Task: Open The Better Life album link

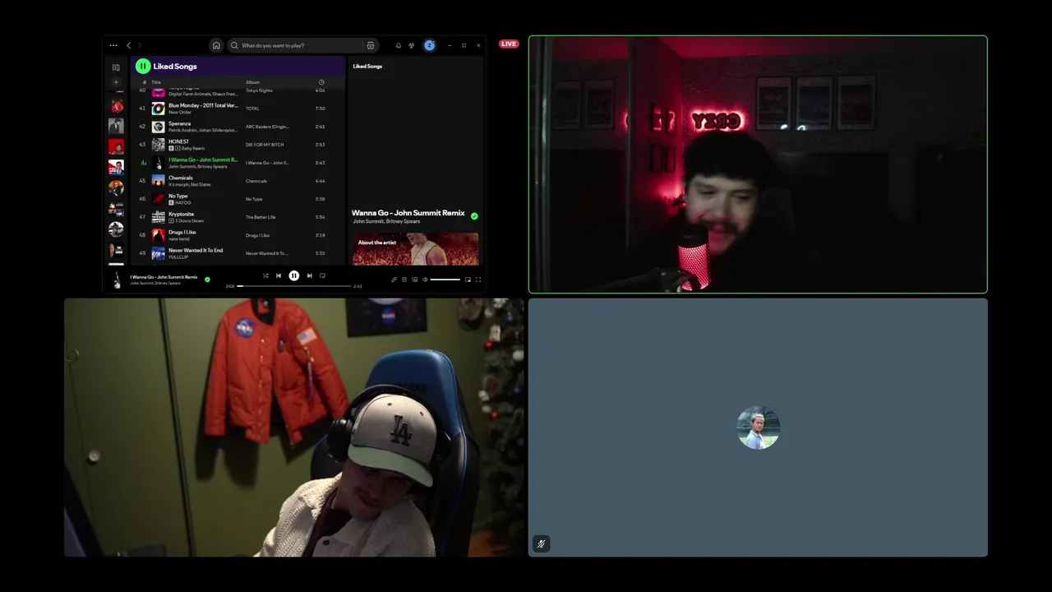Action: click(261, 217)
